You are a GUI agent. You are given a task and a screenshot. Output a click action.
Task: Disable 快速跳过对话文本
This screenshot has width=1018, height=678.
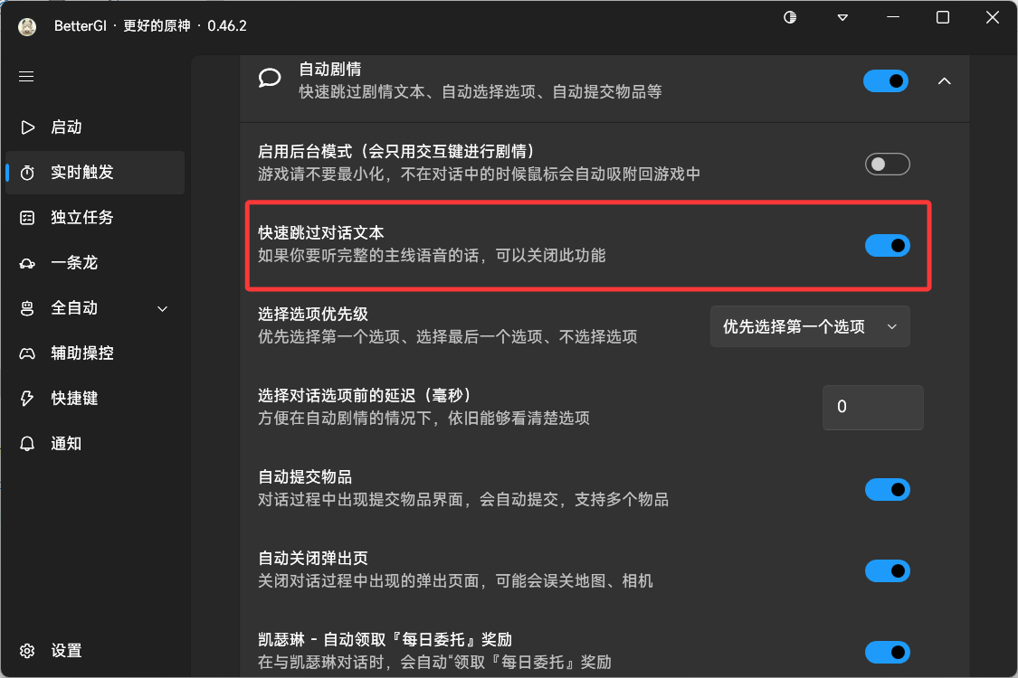pyautogui.click(x=888, y=245)
